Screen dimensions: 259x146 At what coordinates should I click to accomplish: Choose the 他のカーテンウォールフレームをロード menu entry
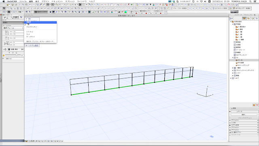click(x=40, y=41)
